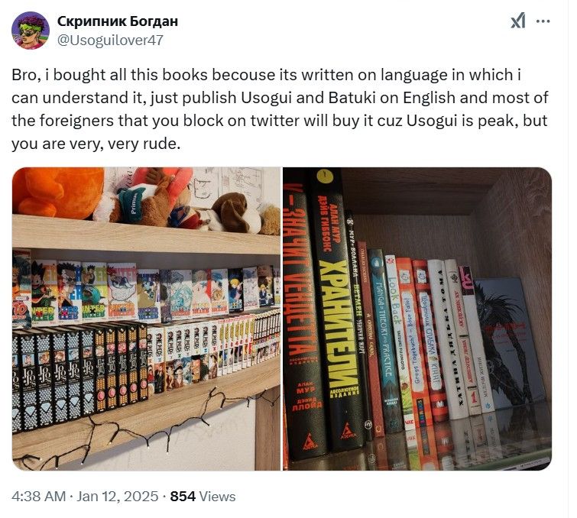Click the ХРАНИТЕЛИ book spine in photo
577x518 pixels.
coord(335,312)
